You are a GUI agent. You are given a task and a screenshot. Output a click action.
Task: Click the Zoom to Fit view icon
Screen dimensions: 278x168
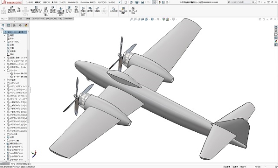pos(132,19)
